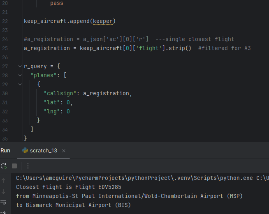Fold the inner brace block on line 29
Screen dimensions: 269x214
tap(20, 84)
